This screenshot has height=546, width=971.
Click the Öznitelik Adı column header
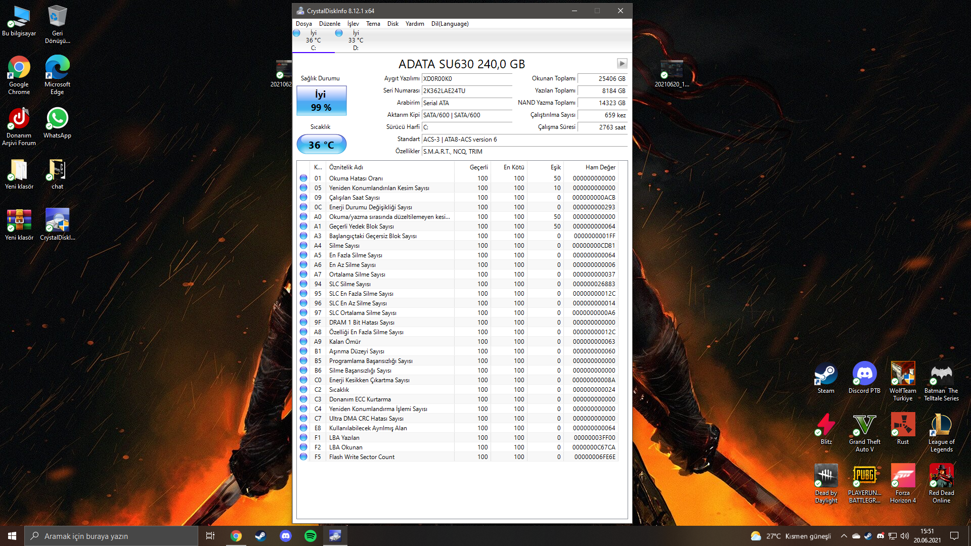346,167
